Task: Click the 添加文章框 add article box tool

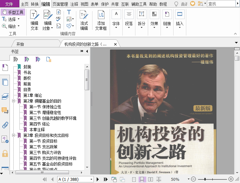Action: (x=101, y=20)
